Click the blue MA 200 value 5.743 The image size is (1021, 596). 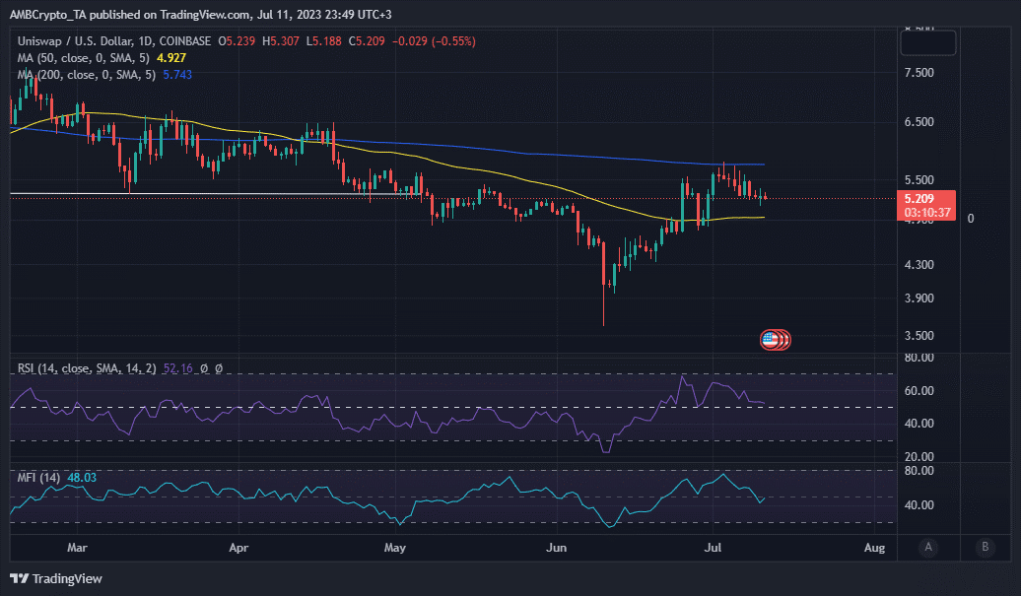tap(177, 75)
